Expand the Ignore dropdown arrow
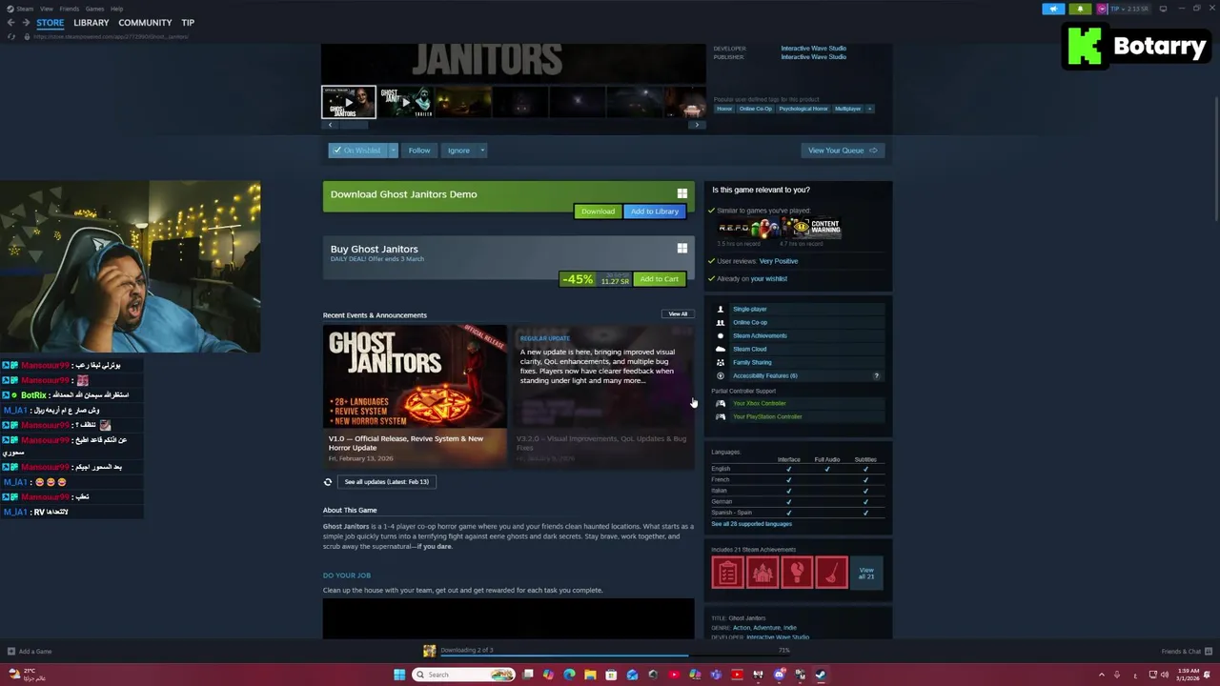This screenshot has height=686, width=1220. pos(482,151)
